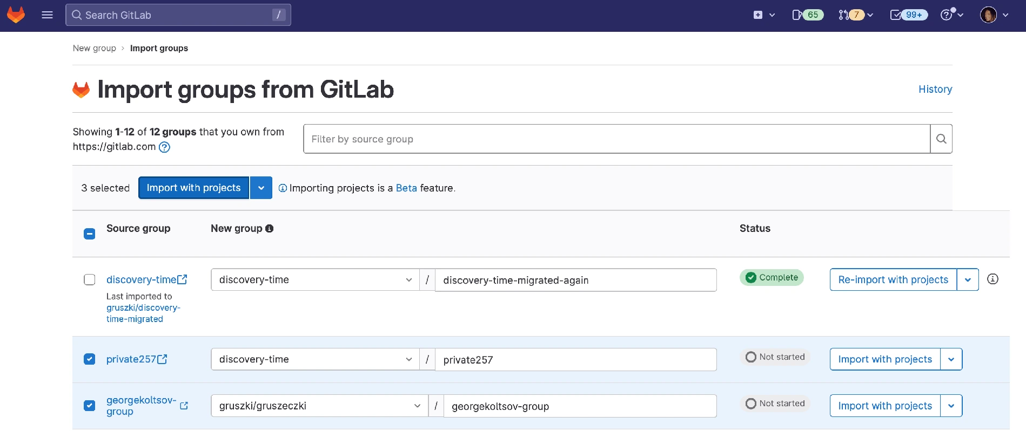
Task: Click Re-import with projects button
Action: pos(893,279)
